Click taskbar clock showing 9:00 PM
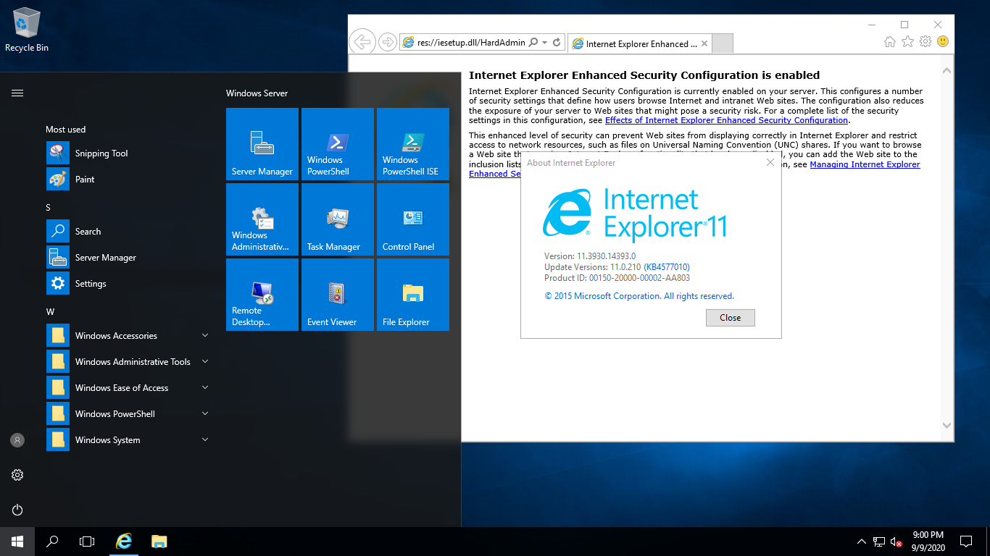The height and width of the screenshot is (556, 990). pyautogui.click(x=928, y=542)
